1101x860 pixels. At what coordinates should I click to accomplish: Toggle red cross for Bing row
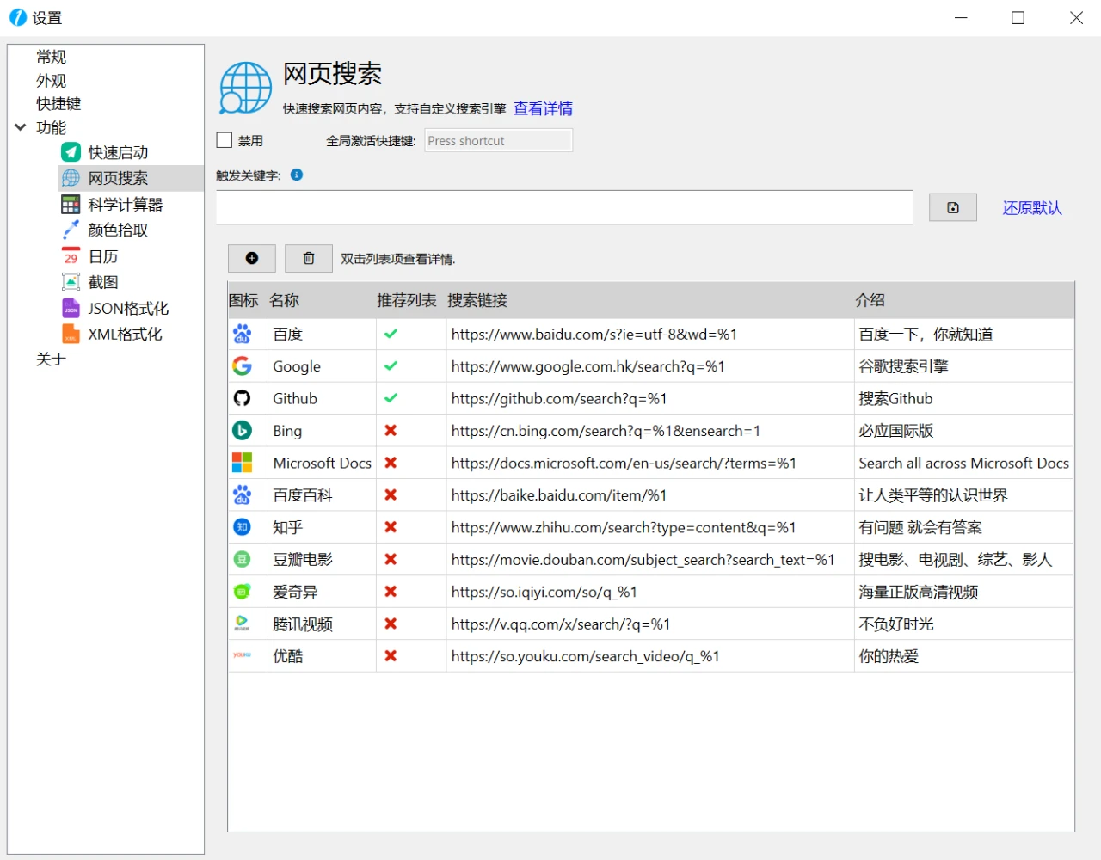[391, 431]
